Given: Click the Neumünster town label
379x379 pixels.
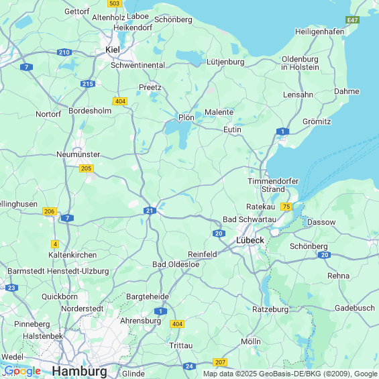Looking at the screenshot, I should coord(78,154).
